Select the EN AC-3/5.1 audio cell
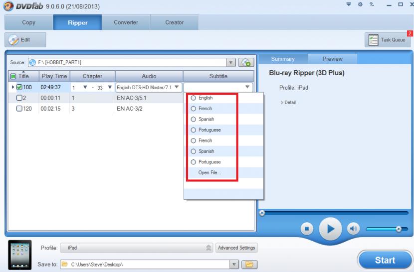This screenshot has height=272, width=414. click(132, 98)
